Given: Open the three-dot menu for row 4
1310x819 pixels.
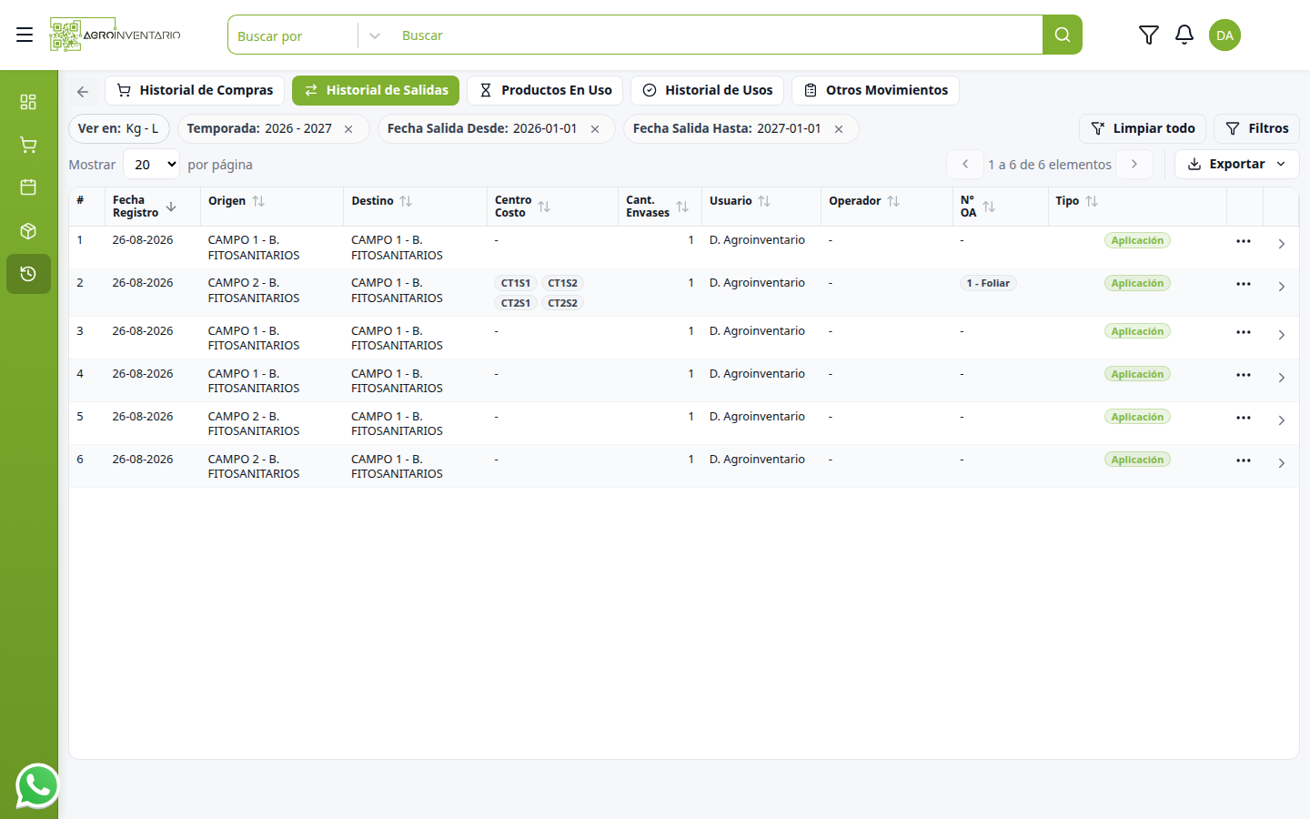Looking at the screenshot, I should coord(1244,375).
